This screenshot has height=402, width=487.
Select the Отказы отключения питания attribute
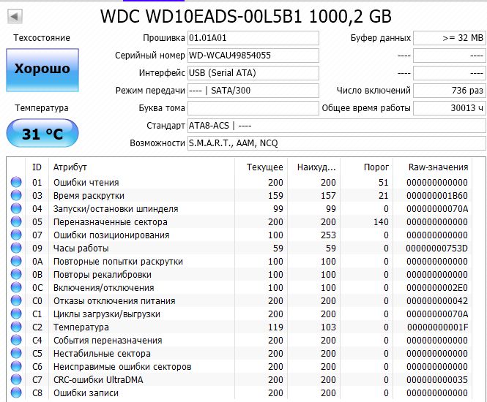click(239, 301)
